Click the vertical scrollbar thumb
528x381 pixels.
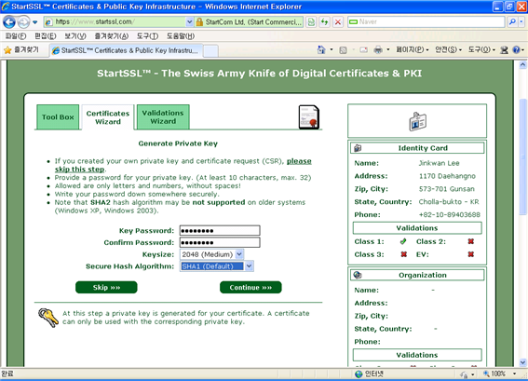522,156
